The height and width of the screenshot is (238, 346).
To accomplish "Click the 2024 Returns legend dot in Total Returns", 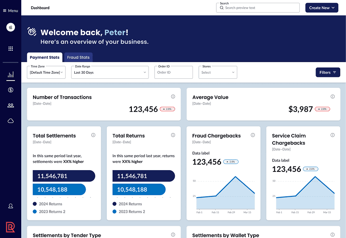I will [x=114, y=204].
